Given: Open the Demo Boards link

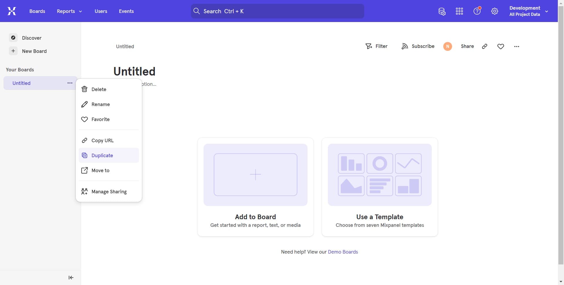Looking at the screenshot, I should [x=343, y=252].
